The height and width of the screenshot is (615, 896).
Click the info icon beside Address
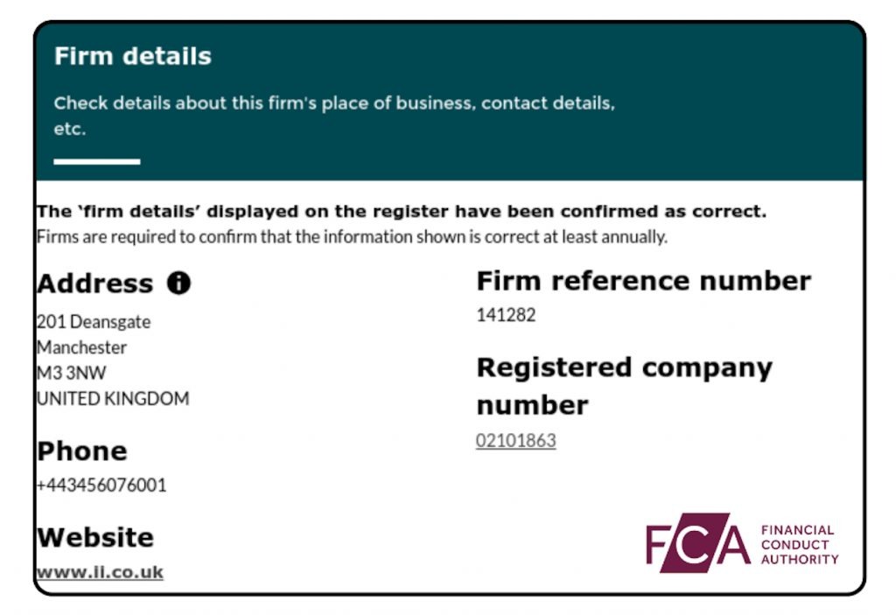[178, 283]
